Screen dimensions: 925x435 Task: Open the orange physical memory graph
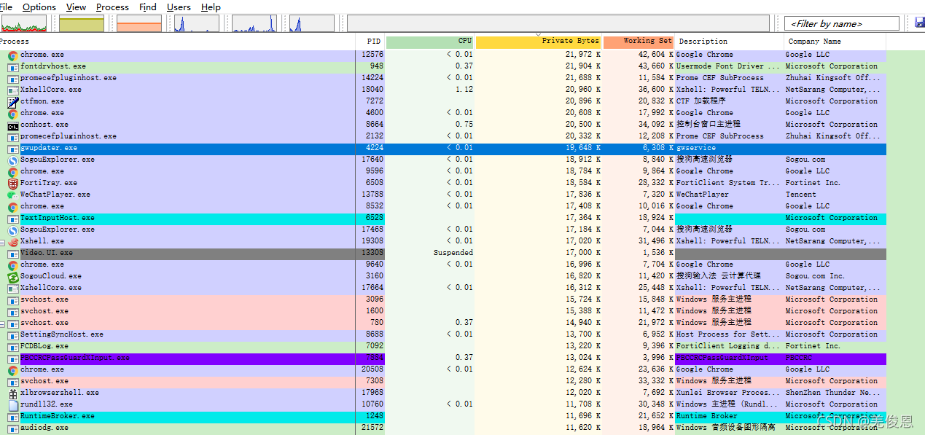point(139,24)
